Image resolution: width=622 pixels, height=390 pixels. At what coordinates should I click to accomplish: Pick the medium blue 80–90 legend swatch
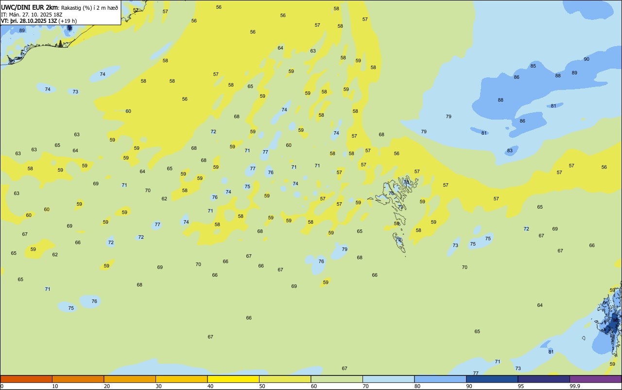[440, 379]
